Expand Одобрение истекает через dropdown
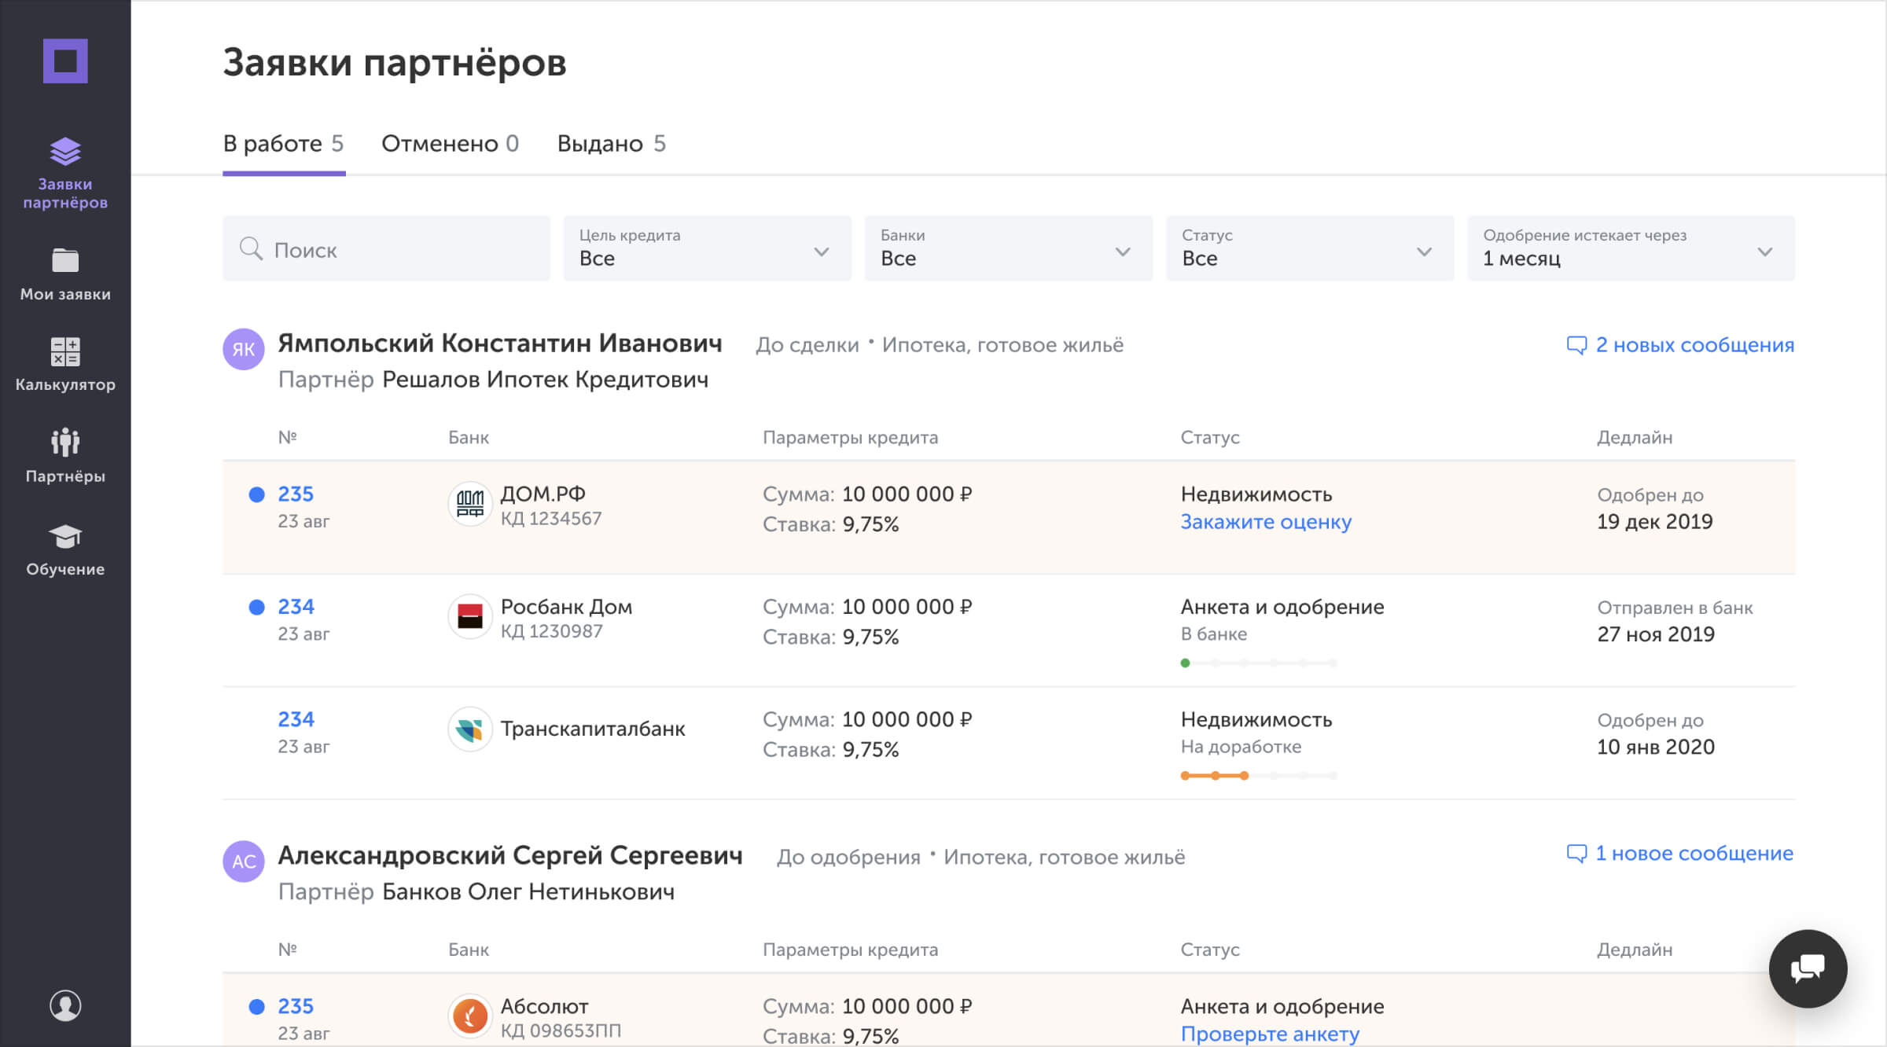 1631,248
